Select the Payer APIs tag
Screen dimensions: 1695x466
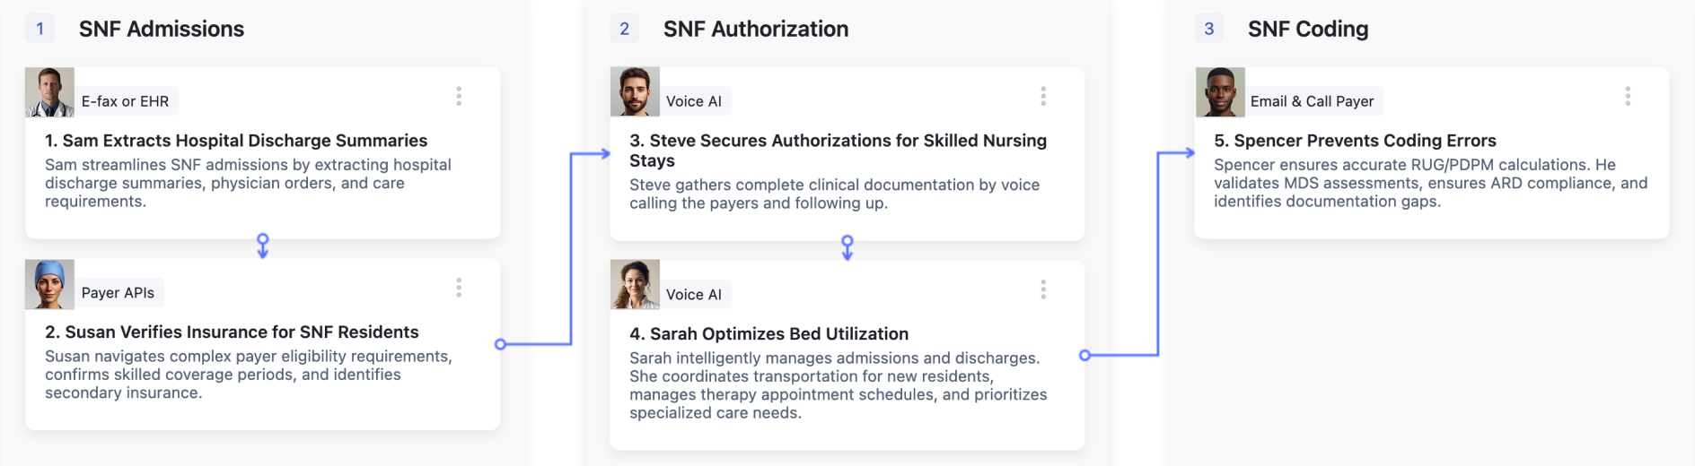[x=119, y=293]
